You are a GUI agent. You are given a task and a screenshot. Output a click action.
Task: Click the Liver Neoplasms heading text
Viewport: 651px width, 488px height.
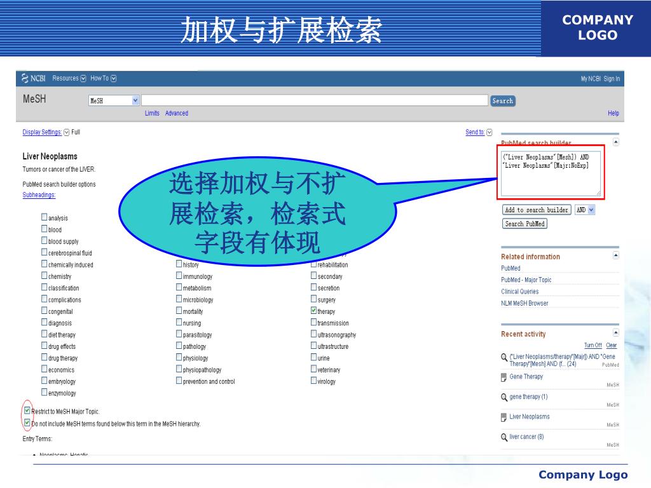pyautogui.click(x=50, y=156)
